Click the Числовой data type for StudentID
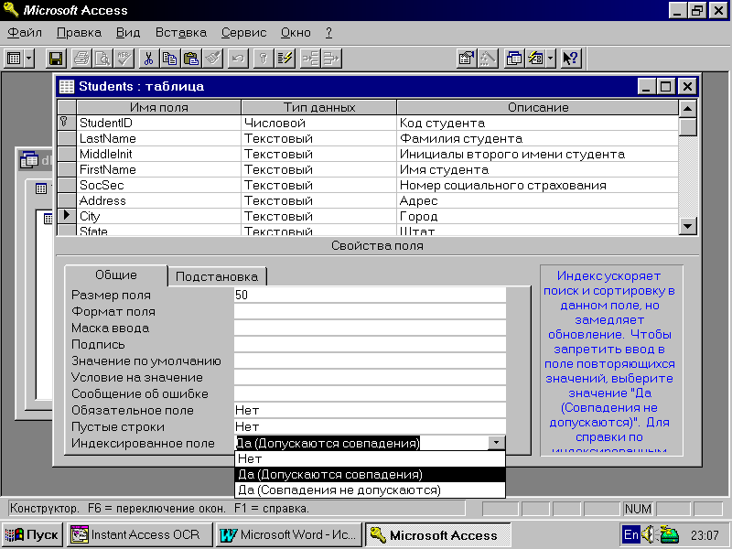The width and height of the screenshot is (732, 549). point(318,123)
